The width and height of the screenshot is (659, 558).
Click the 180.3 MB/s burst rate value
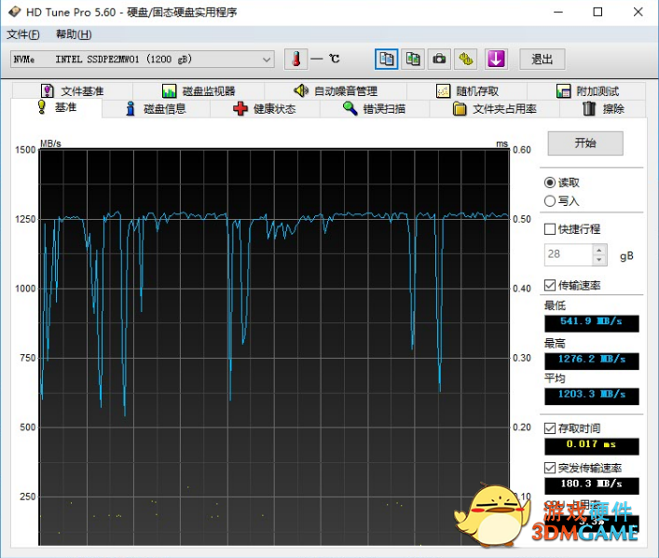(591, 485)
